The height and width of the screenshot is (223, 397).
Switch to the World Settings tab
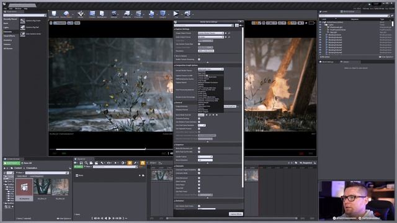coord(328,62)
